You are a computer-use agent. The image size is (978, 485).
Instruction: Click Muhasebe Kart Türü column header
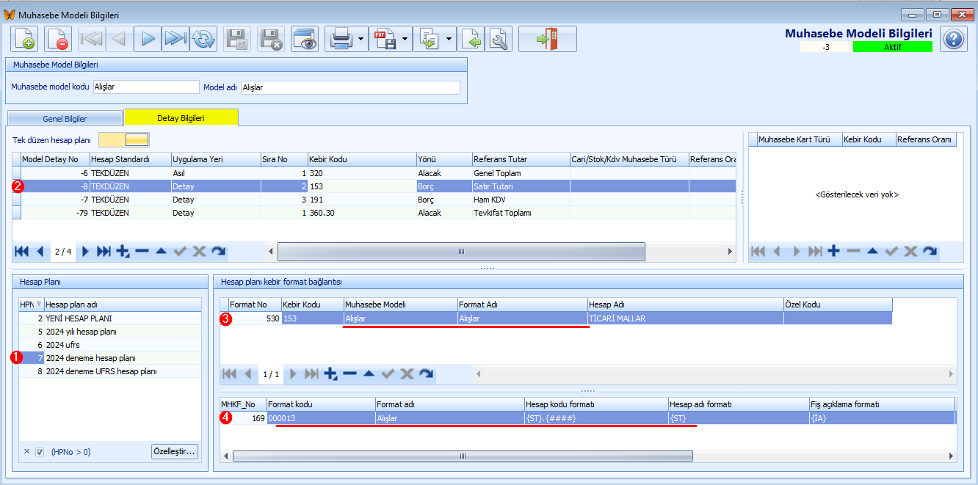[799, 139]
